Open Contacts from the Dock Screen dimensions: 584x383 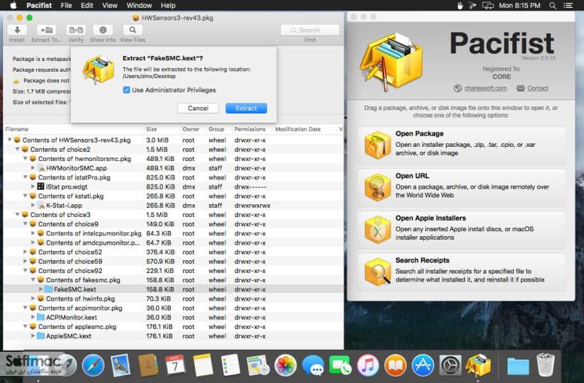[148, 365]
